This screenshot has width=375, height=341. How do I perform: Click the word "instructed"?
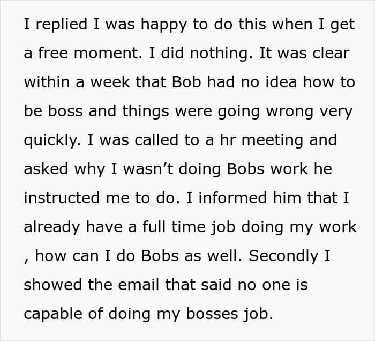click(x=62, y=198)
